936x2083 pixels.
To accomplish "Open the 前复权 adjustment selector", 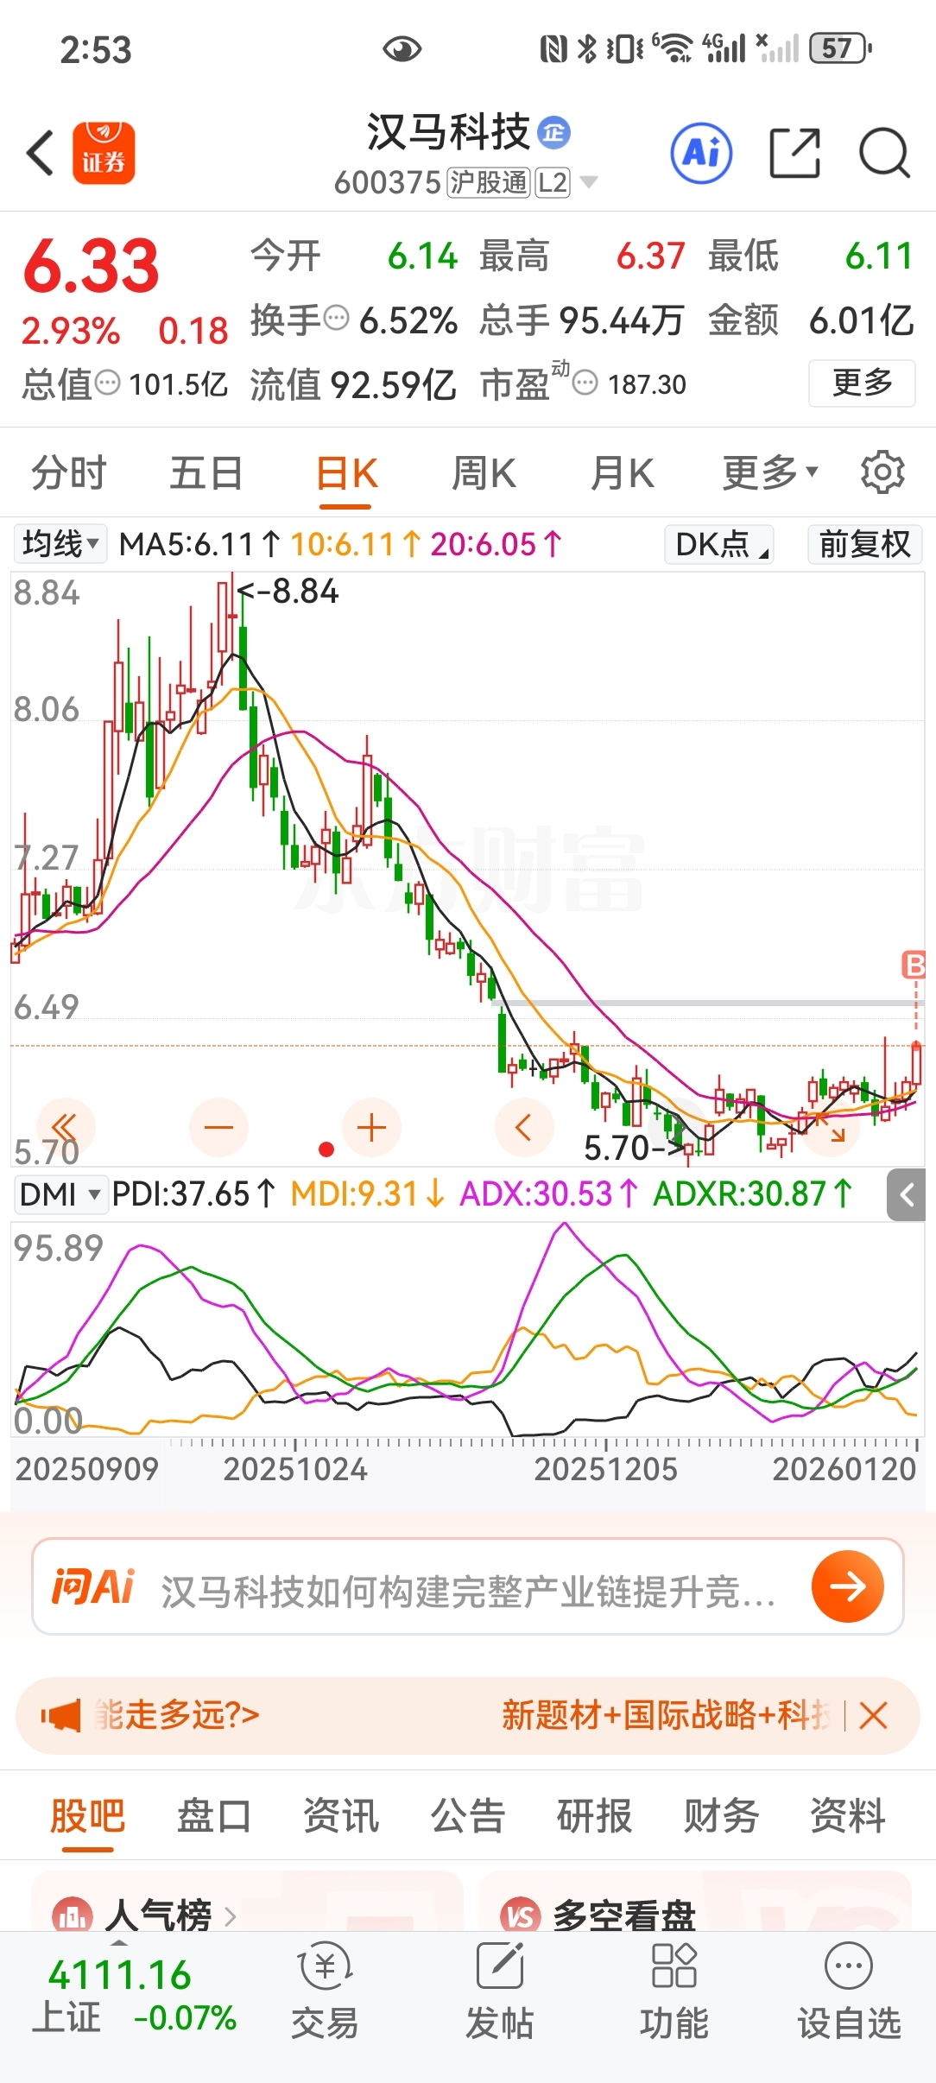I will [x=865, y=545].
